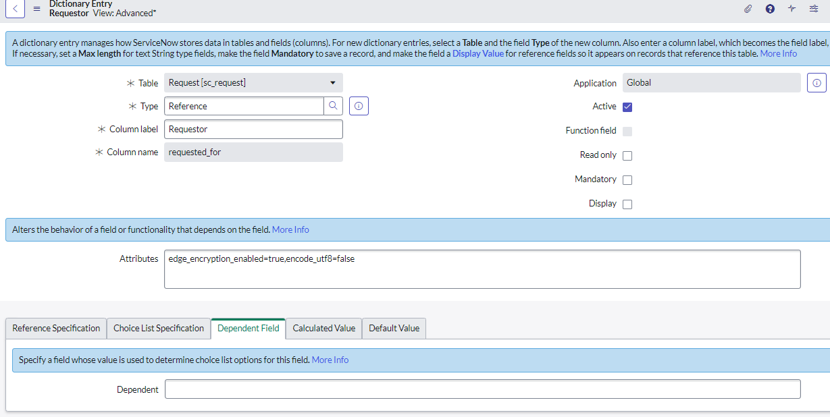The width and height of the screenshot is (830, 417).
Task: Open More Info link in dictionary entry description
Action: pos(779,53)
